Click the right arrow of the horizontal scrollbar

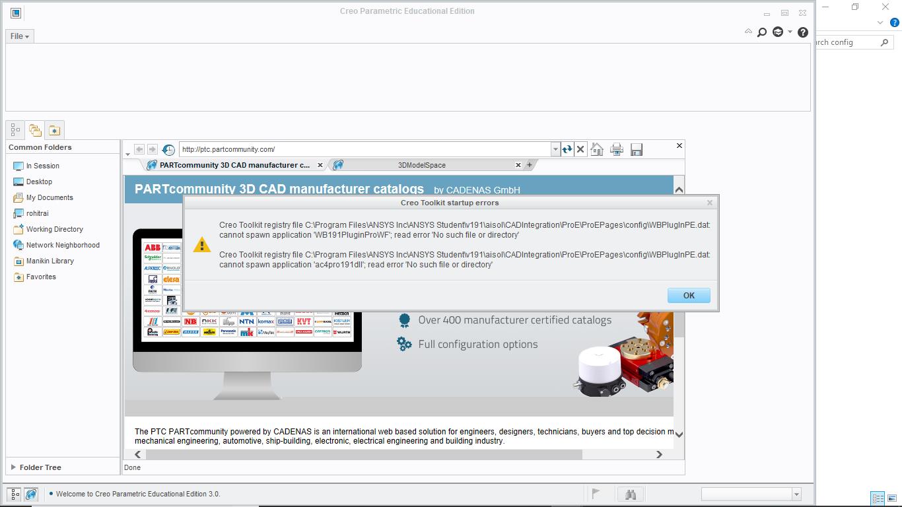point(658,454)
